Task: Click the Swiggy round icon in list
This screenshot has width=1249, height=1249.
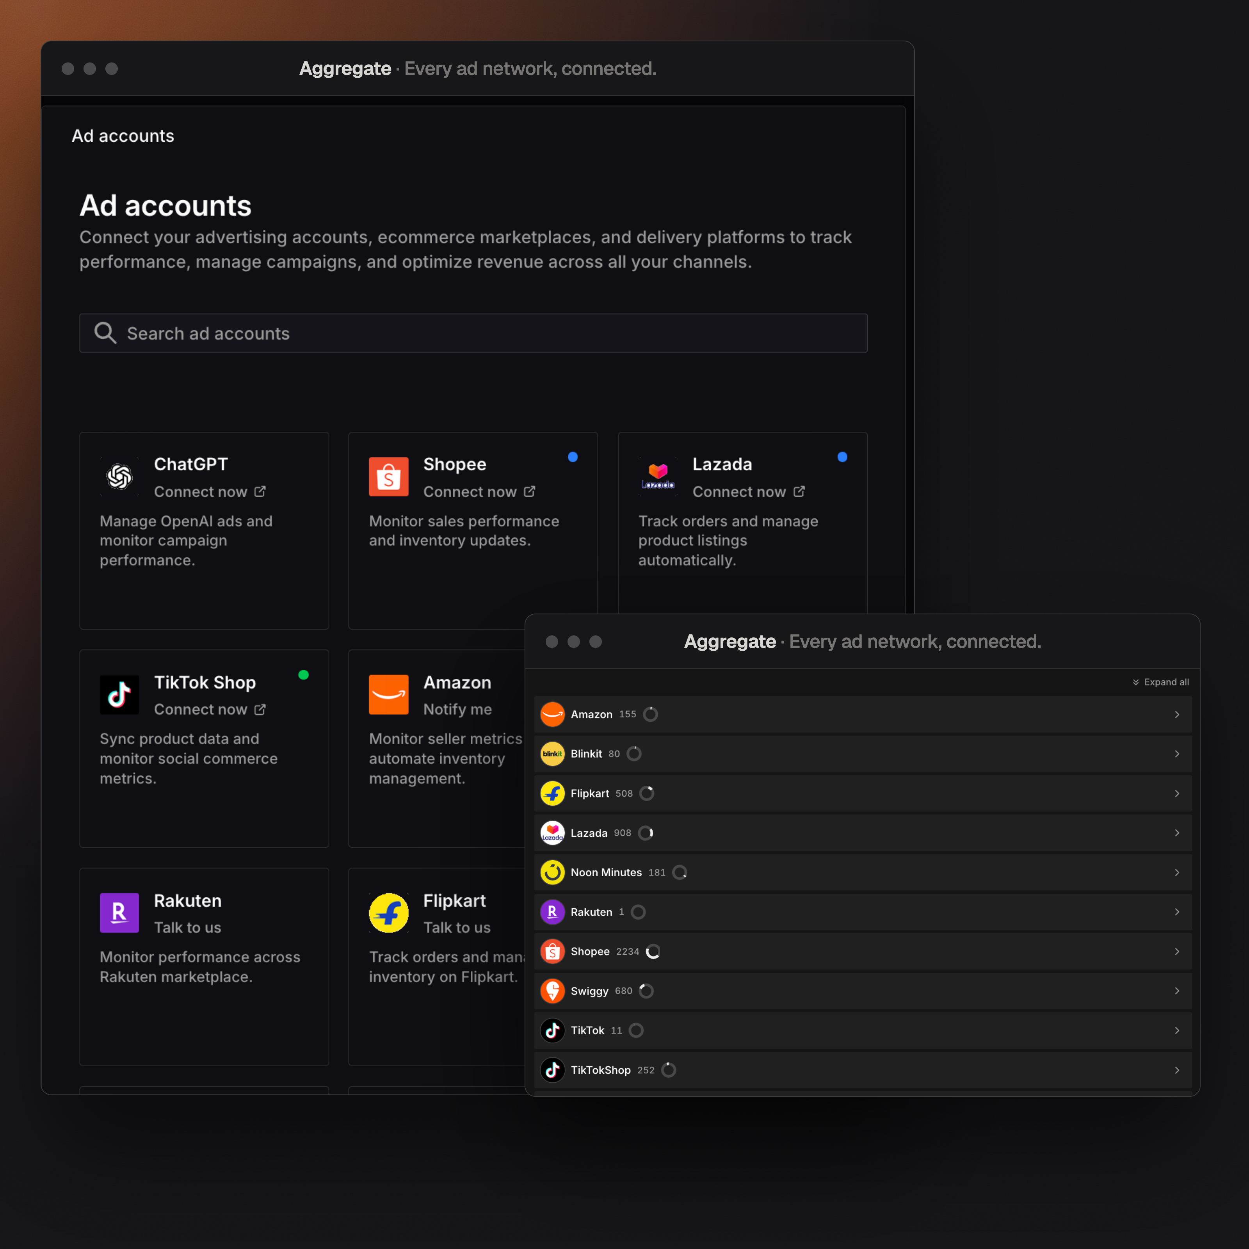Action: pyautogui.click(x=553, y=990)
